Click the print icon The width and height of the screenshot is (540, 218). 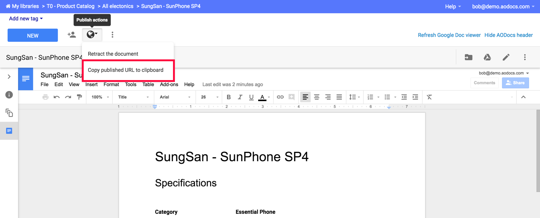pos(45,97)
